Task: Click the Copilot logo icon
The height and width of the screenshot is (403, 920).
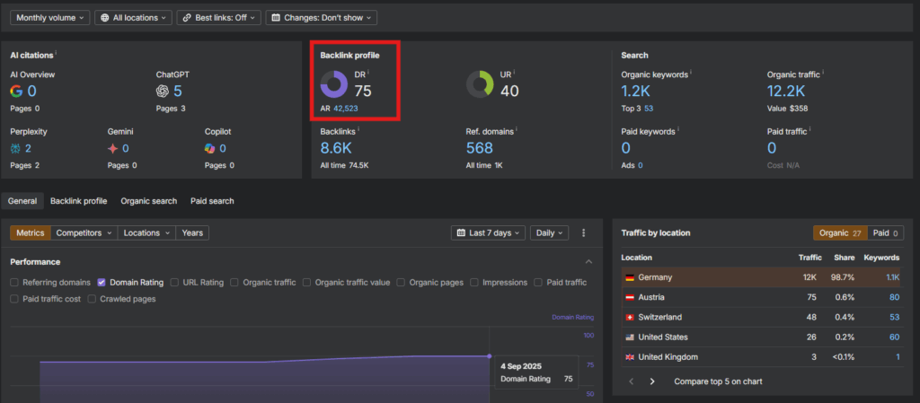Action: [210, 149]
